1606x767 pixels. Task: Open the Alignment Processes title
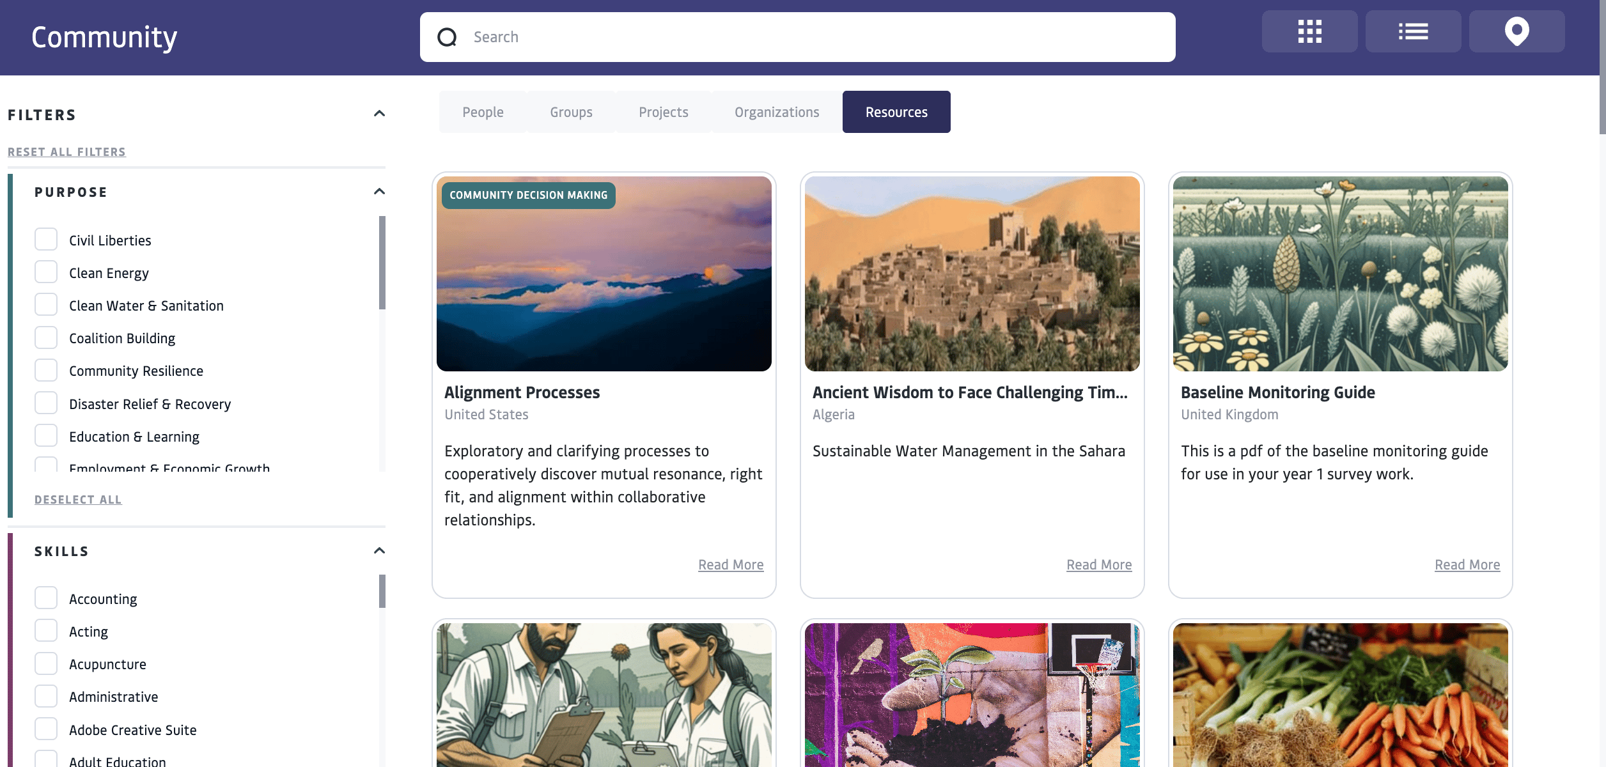click(522, 392)
